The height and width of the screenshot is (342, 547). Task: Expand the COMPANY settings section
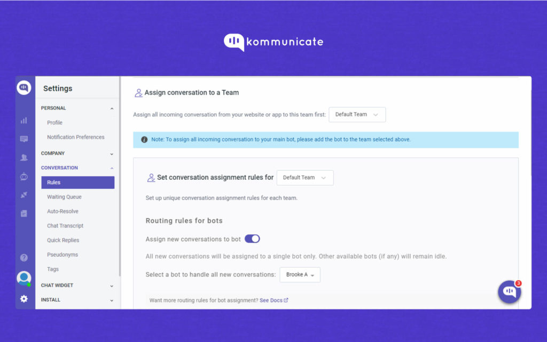click(x=77, y=153)
